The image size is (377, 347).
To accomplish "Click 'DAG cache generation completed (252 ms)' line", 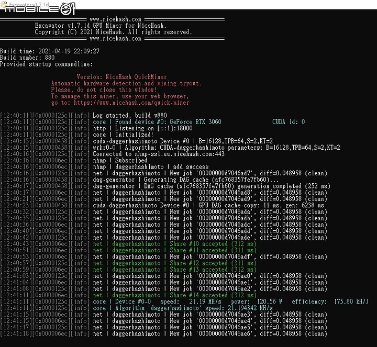I will [x=212, y=186].
